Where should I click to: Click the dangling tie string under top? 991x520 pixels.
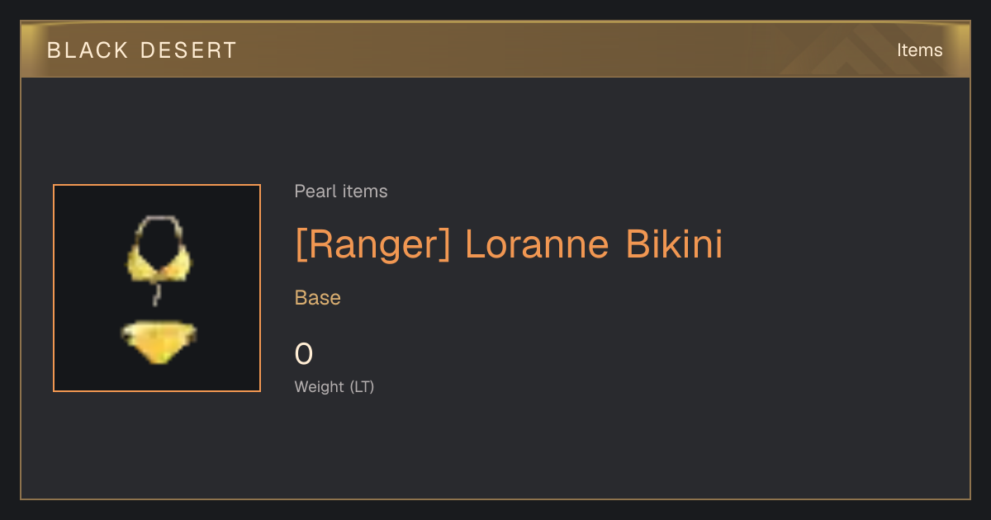point(154,294)
